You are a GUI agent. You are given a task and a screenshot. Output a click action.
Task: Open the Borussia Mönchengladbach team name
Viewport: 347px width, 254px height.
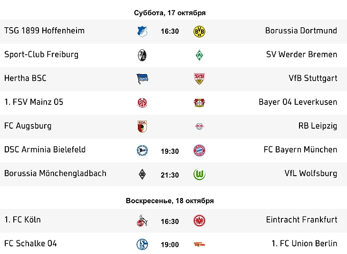(x=55, y=173)
